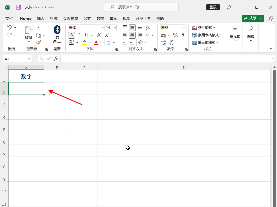
Task: Toggle center horizontal alignment
Action: (x=132, y=35)
